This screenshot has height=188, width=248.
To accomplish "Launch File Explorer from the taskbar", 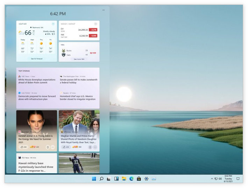I will [x=124, y=179].
